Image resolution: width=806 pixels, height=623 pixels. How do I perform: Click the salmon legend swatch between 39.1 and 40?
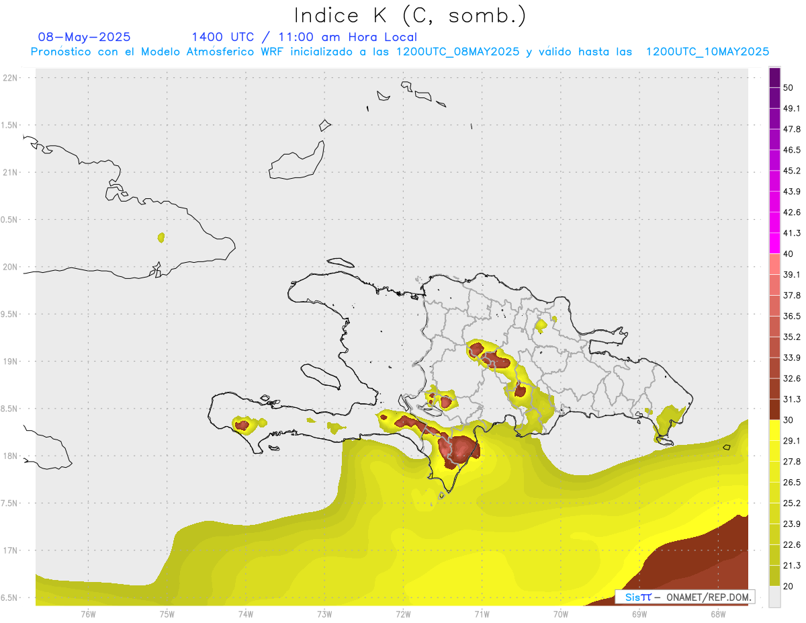(x=774, y=264)
